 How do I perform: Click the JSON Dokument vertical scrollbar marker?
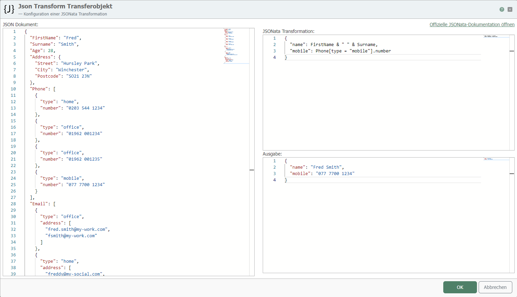pos(252,170)
